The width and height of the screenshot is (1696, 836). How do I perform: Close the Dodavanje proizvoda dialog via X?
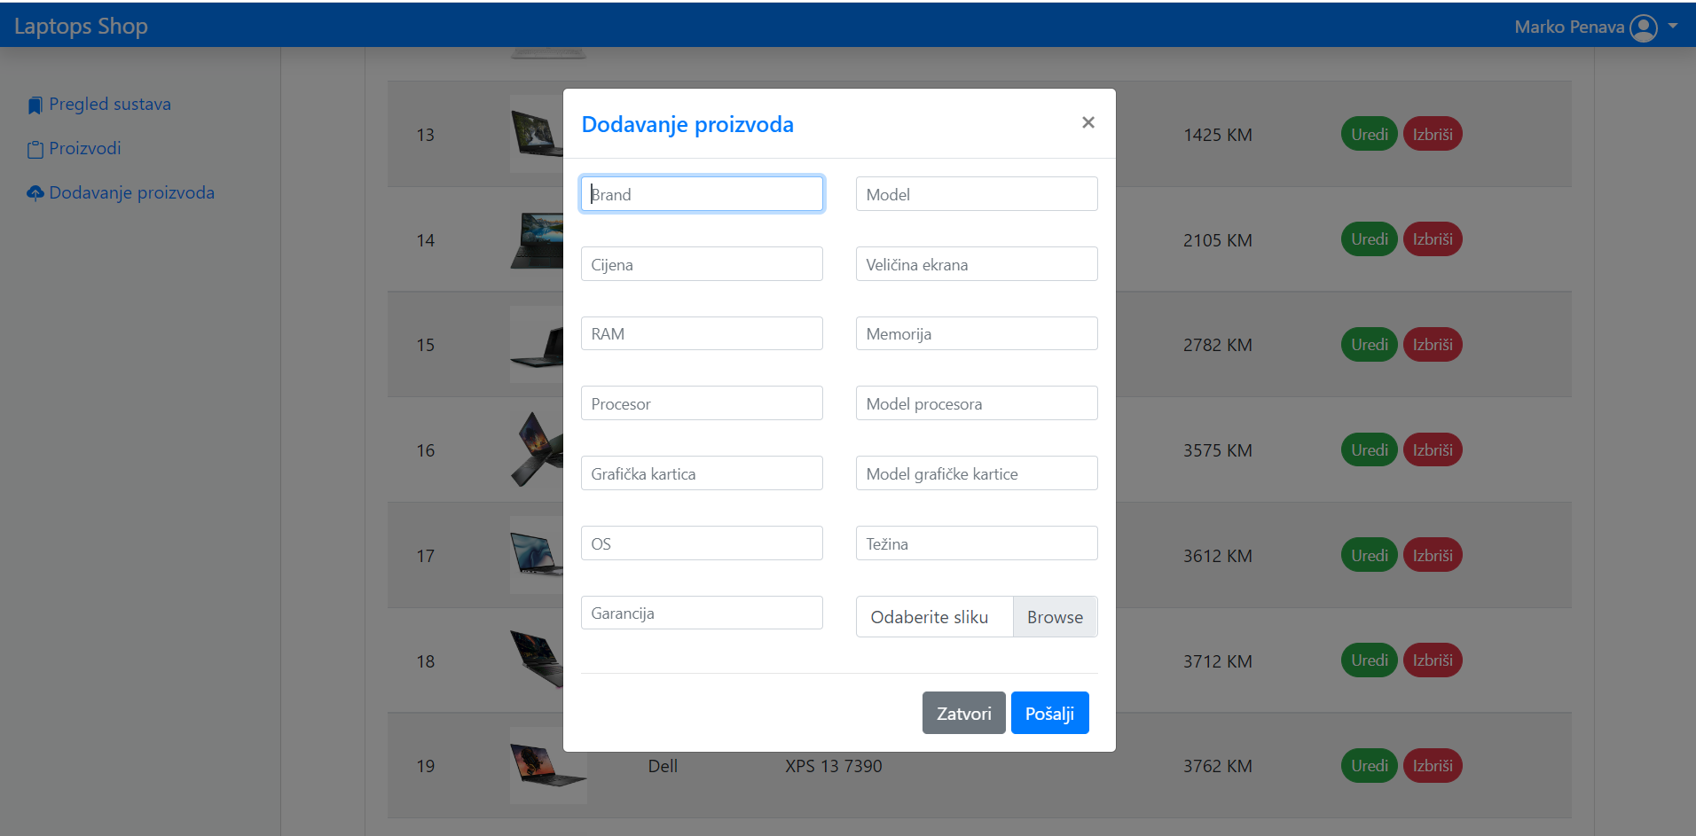point(1087,122)
